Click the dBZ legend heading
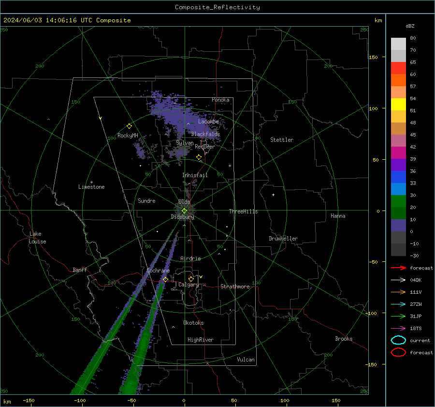The width and height of the screenshot is (435, 407). click(x=410, y=26)
